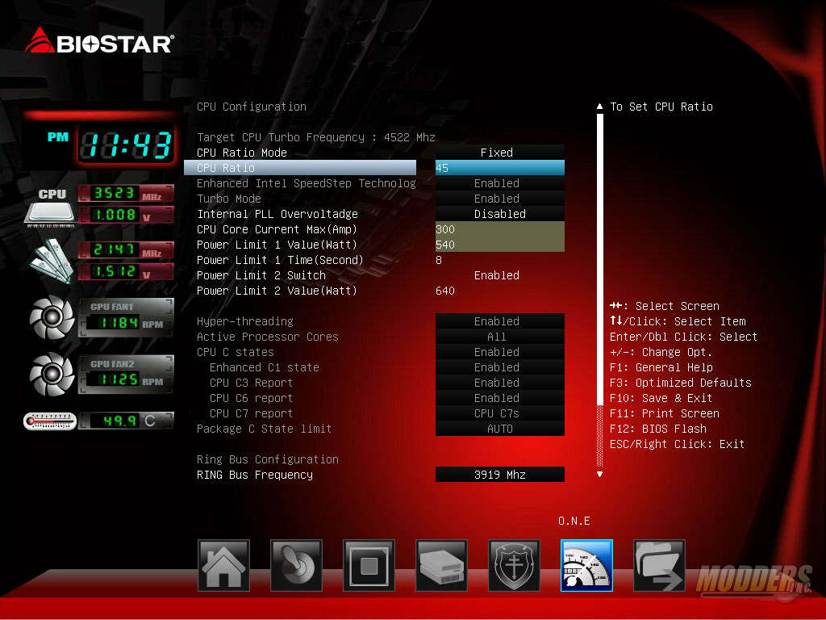
Task: Toggle the Hyper-threading Enabled value
Action: (x=500, y=321)
